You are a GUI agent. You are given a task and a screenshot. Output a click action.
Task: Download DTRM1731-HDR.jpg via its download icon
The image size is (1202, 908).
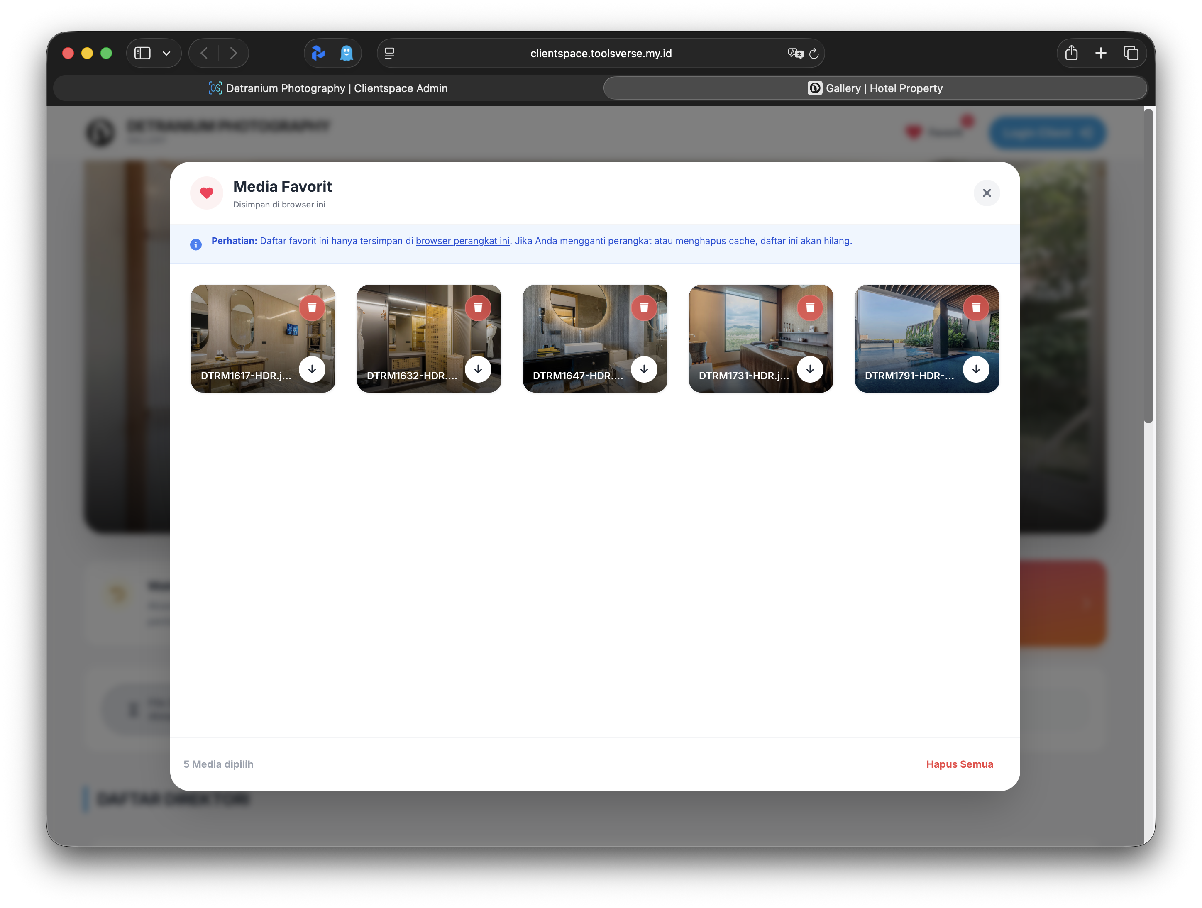(x=810, y=369)
